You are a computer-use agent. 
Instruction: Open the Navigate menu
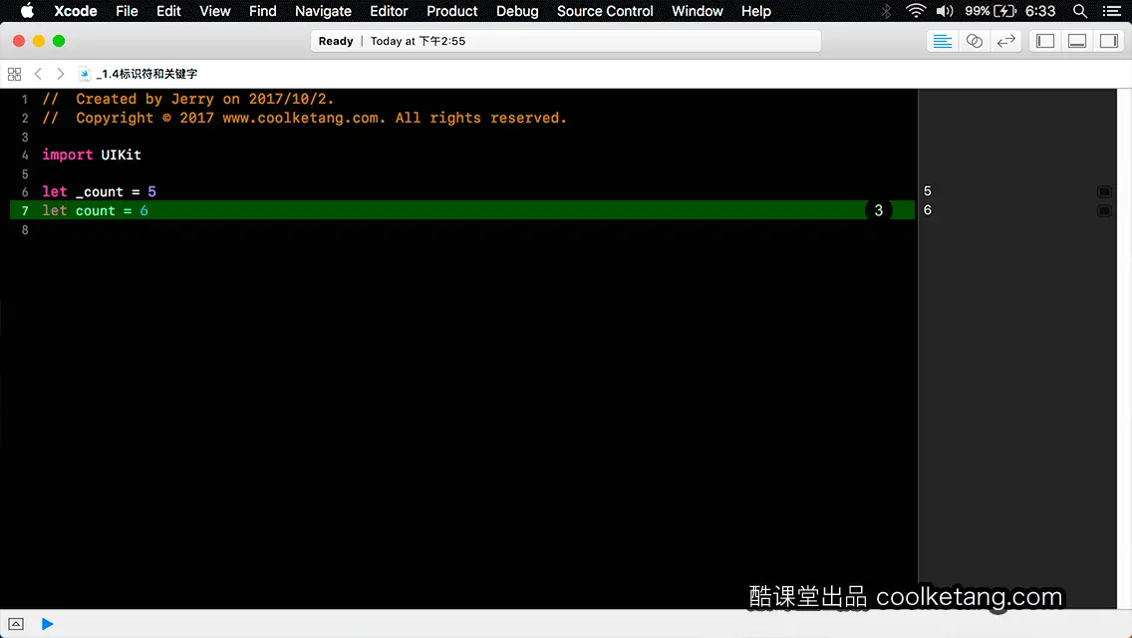pos(323,11)
